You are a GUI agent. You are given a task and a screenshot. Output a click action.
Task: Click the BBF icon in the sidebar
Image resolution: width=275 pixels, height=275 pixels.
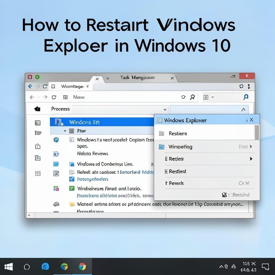(38, 133)
